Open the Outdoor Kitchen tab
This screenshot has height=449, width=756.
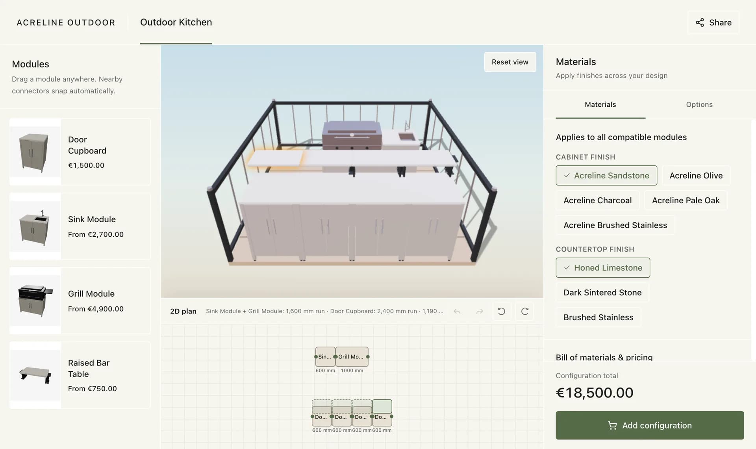pyautogui.click(x=176, y=22)
